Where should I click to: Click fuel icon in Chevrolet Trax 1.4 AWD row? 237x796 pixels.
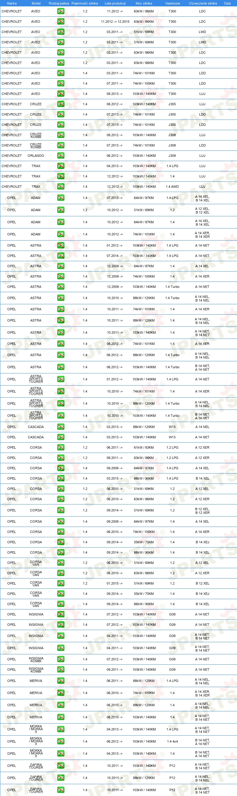(61, 187)
